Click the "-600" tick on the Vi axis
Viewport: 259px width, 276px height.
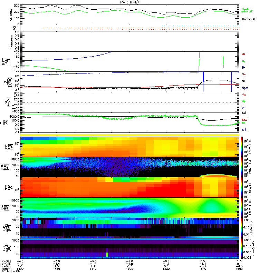15,111
